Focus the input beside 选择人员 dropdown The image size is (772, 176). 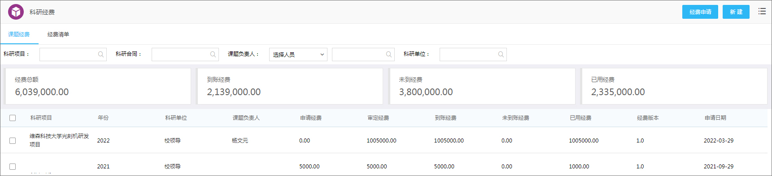pyautogui.click(x=363, y=54)
